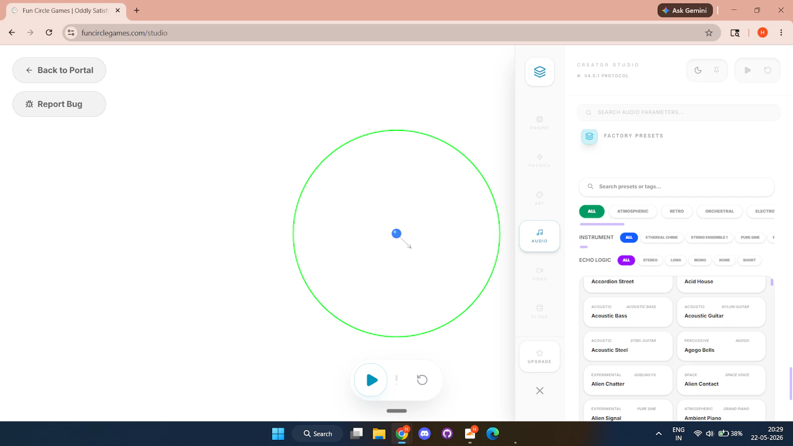Screen dimensions: 793x446
Task: Set echo logic filter to Short
Action: [749, 260]
